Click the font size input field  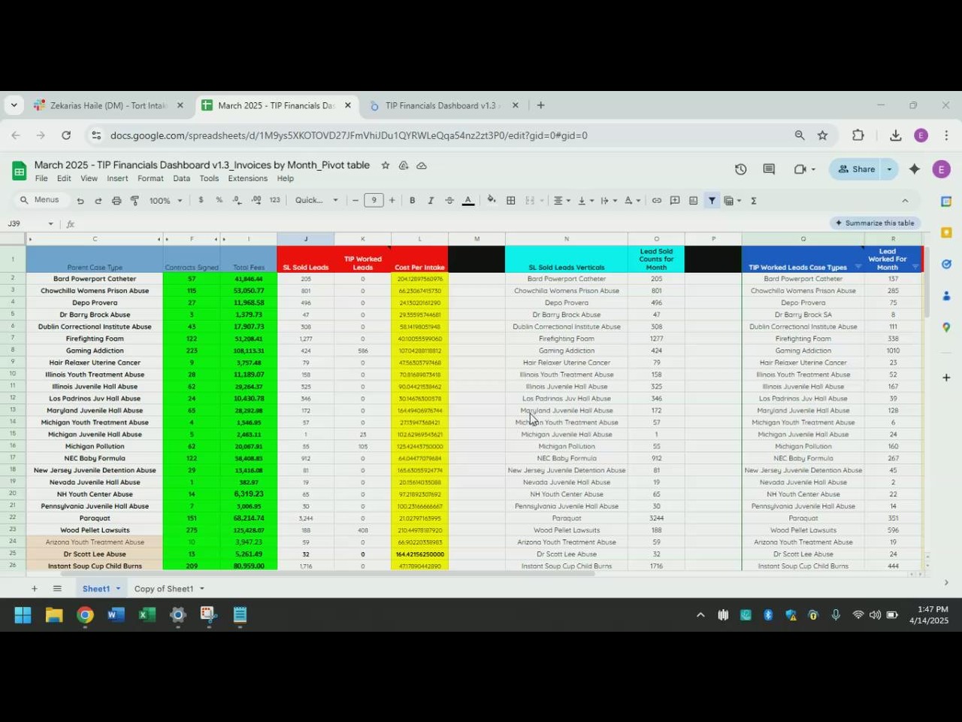coord(374,200)
